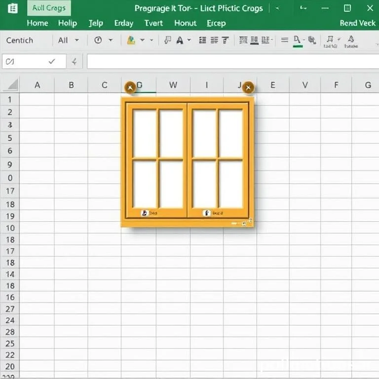Click the pencil icon in name box

pyautogui.click(x=10, y=62)
